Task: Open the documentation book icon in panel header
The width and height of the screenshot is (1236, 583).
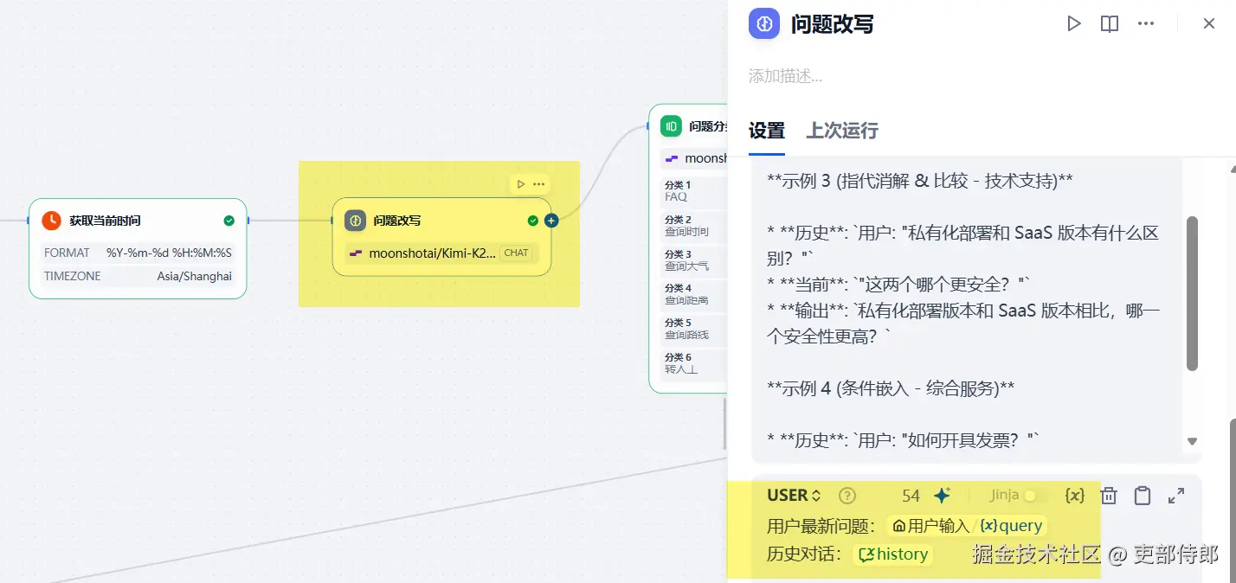Action: coord(1109,23)
